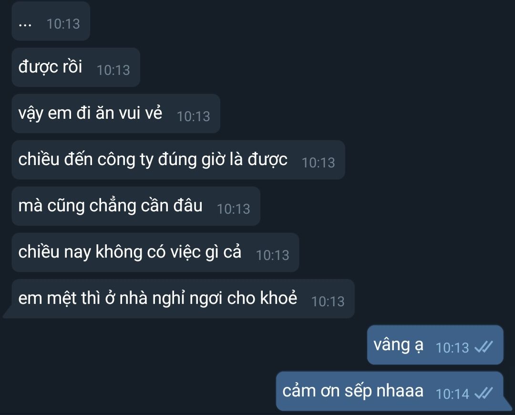Click the double-check icon on "vâng ạ"
Image resolution: width=515 pixels, height=415 pixels.
pos(484,347)
